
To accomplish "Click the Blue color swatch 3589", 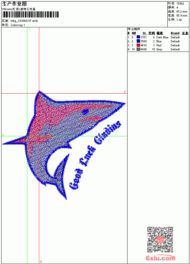I will pos(138,41).
